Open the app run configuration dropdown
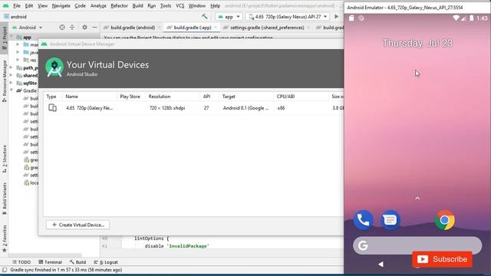This screenshot has width=491, height=276. 229,17
